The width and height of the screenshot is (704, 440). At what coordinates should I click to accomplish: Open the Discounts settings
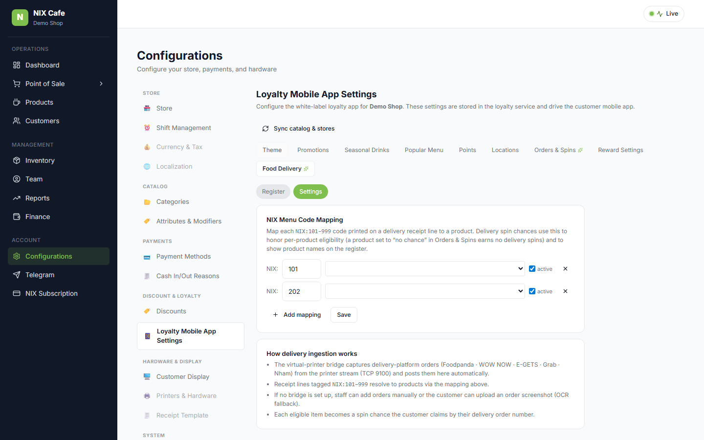(x=191, y=311)
